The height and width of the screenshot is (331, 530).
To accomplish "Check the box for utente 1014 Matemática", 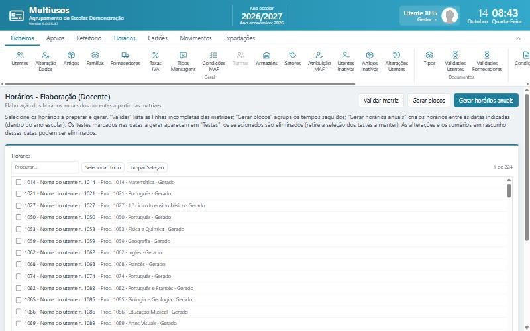I will tap(19, 182).
